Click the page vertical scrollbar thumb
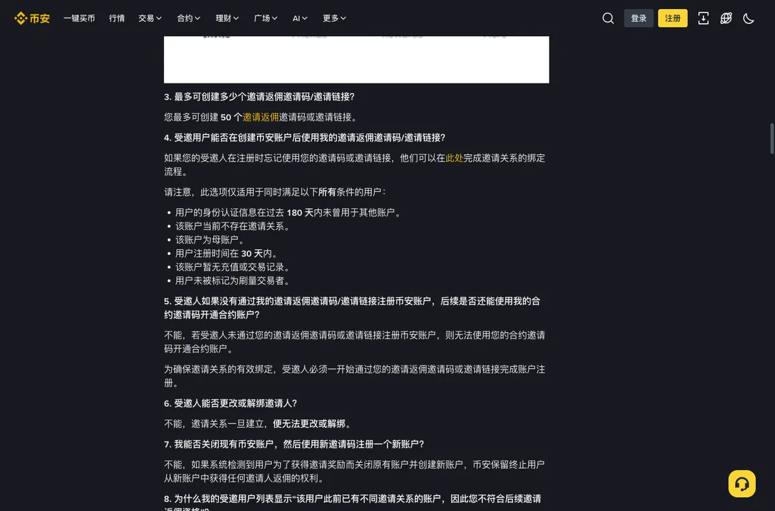This screenshot has width=775, height=511. (x=771, y=138)
